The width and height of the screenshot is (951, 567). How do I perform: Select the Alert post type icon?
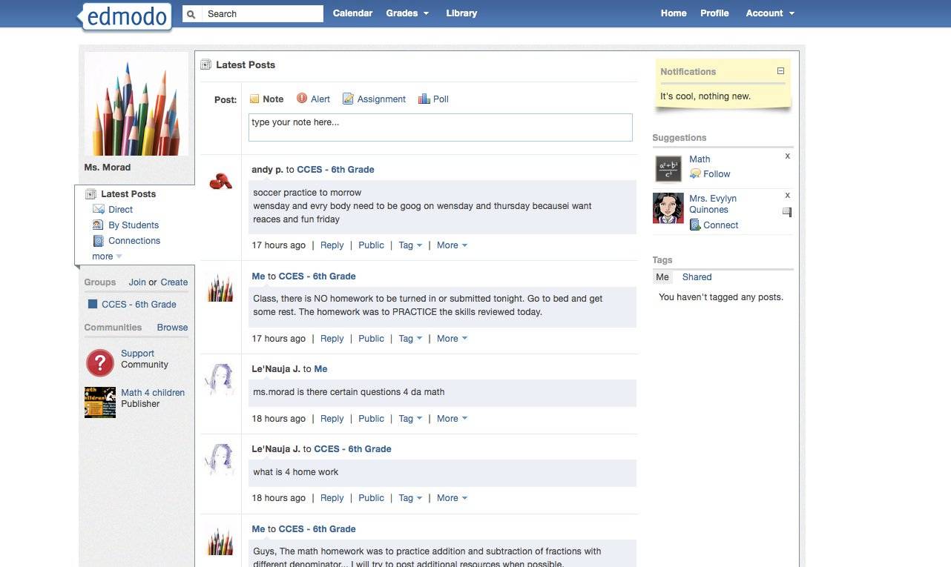pyautogui.click(x=302, y=99)
